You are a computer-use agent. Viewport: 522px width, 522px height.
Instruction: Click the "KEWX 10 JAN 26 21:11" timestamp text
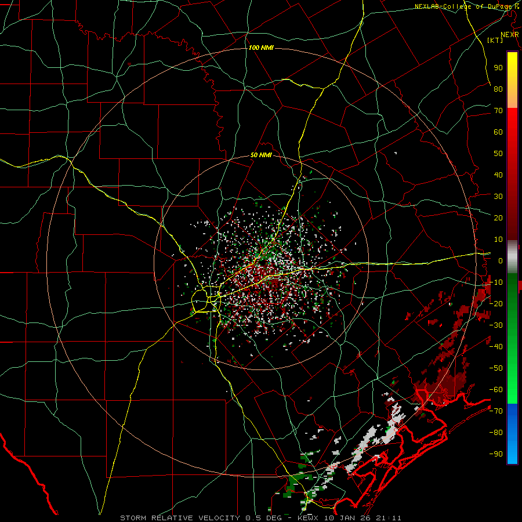coord(349,518)
